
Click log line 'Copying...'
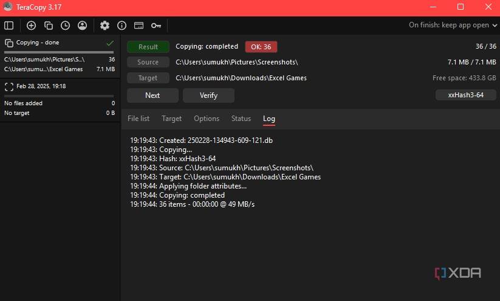(x=161, y=150)
